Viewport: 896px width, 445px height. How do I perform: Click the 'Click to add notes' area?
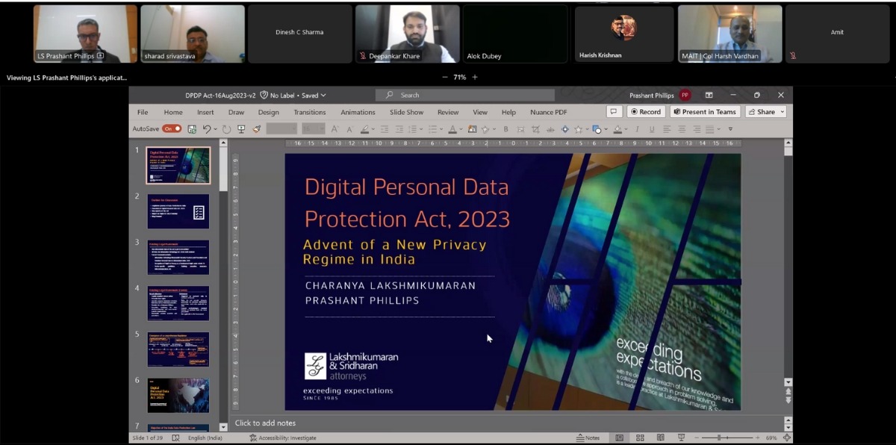tap(265, 423)
